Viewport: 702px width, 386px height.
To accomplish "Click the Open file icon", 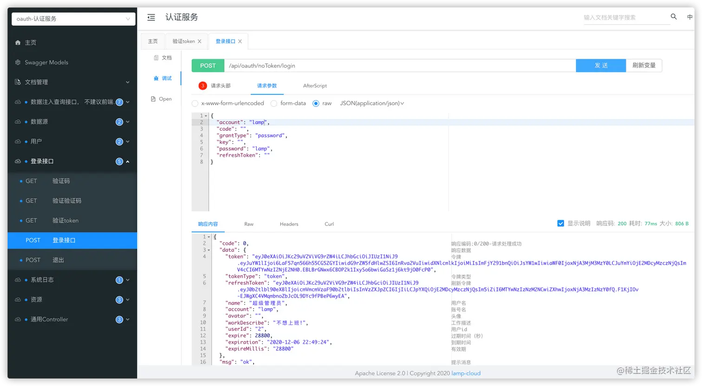I will [x=153, y=99].
